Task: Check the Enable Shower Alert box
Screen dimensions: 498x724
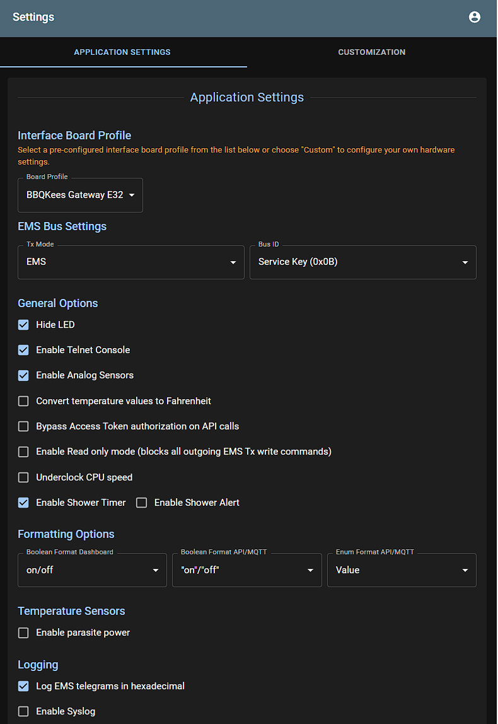Action: click(x=142, y=503)
